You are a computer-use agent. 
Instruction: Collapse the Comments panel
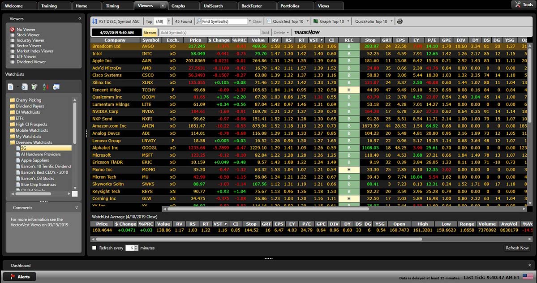[x=77, y=208]
